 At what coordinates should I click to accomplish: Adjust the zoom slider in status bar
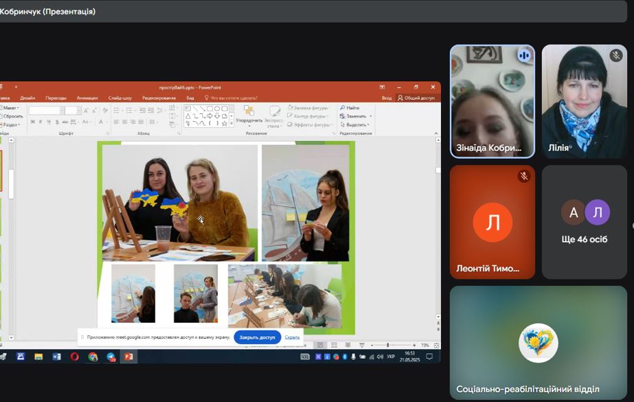[388, 346]
